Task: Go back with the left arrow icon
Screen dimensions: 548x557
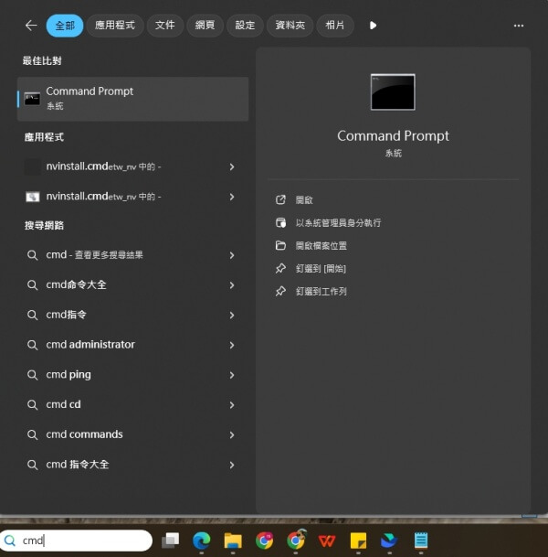Action: point(31,26)
